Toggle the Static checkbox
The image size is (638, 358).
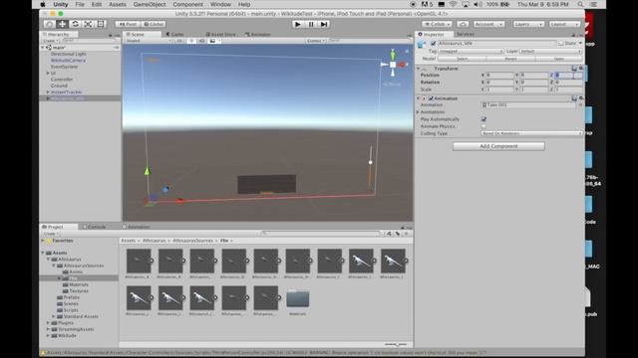coord(560,43)
